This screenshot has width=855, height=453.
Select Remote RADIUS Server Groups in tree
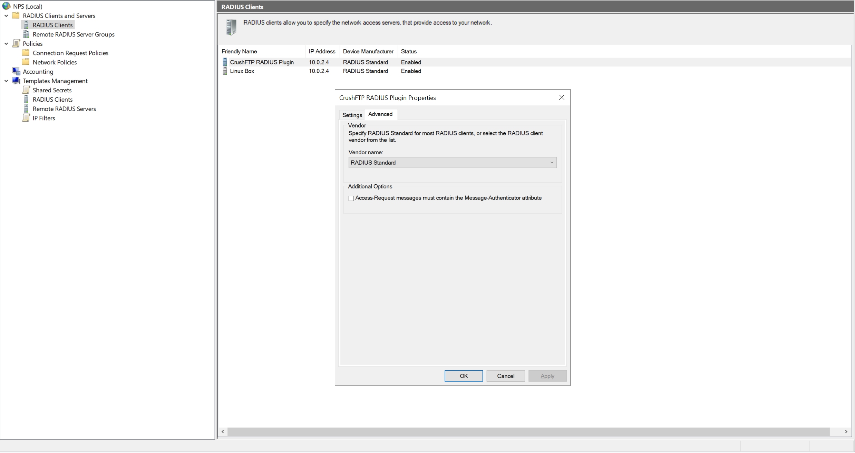(x=74, y=34)
